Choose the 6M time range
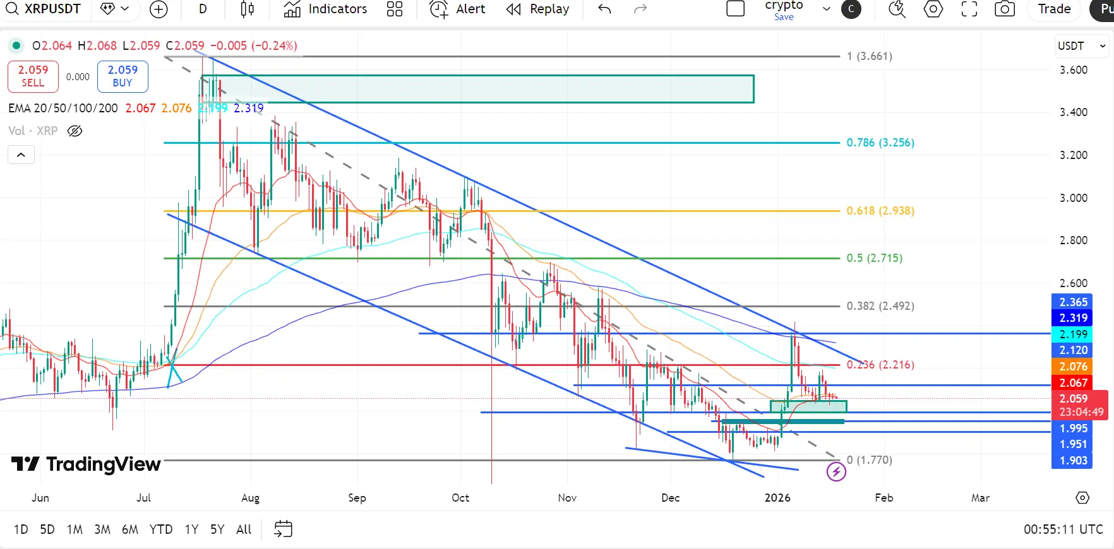The image size is (1114, 549). pos(130,529)
